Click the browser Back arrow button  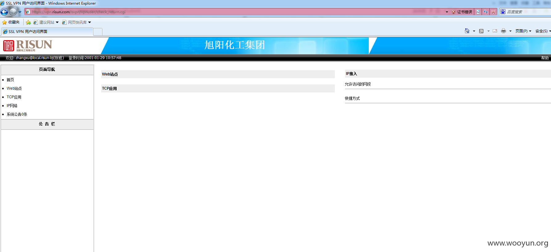coord(4,12)
